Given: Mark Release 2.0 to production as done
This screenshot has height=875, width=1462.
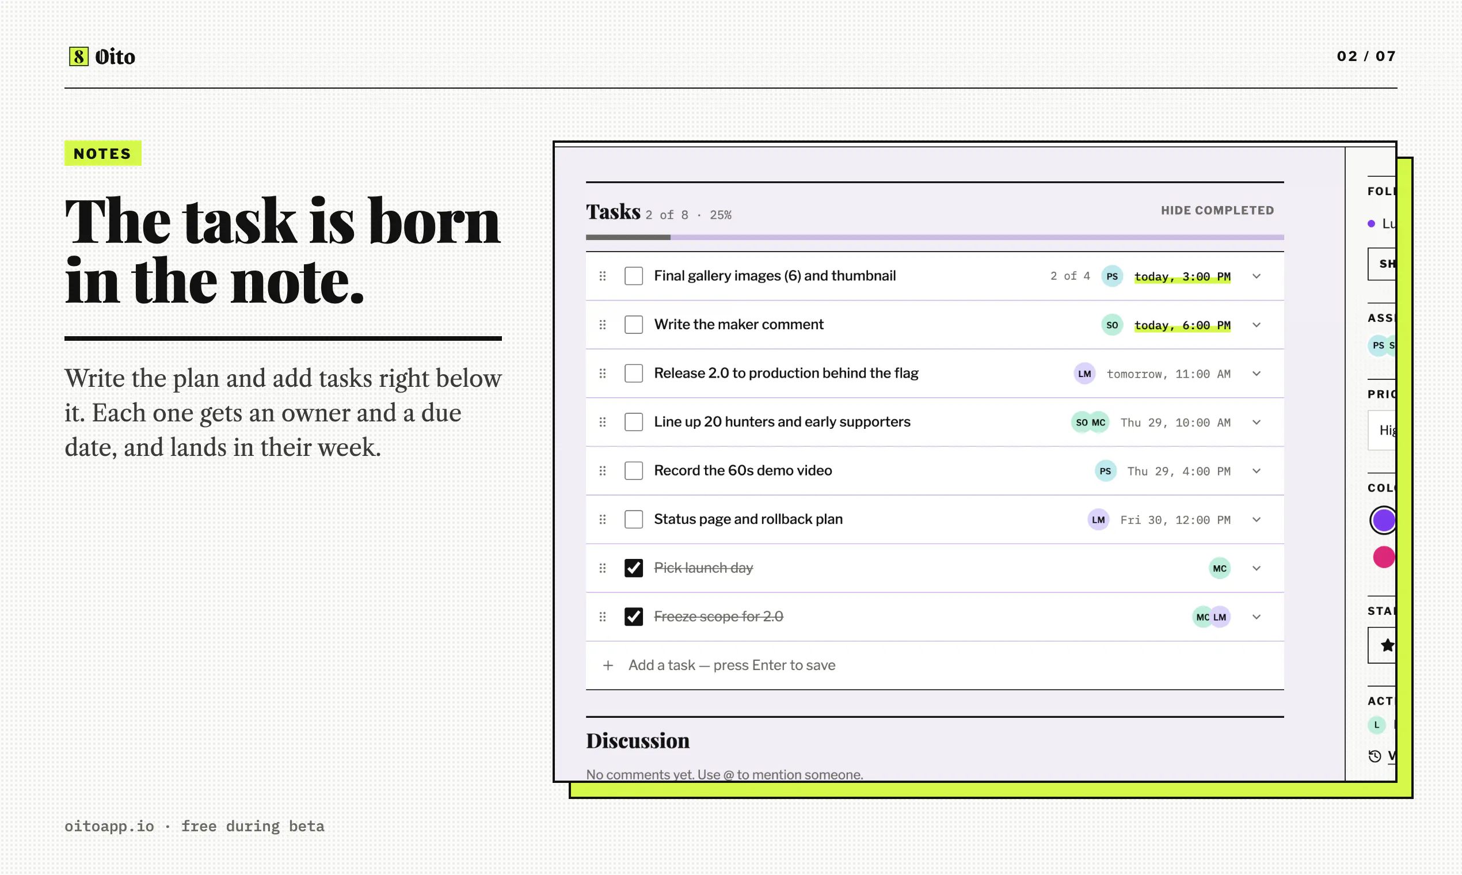Looking at the screenshot, I should pyautogui.click(x=634, y=373).
